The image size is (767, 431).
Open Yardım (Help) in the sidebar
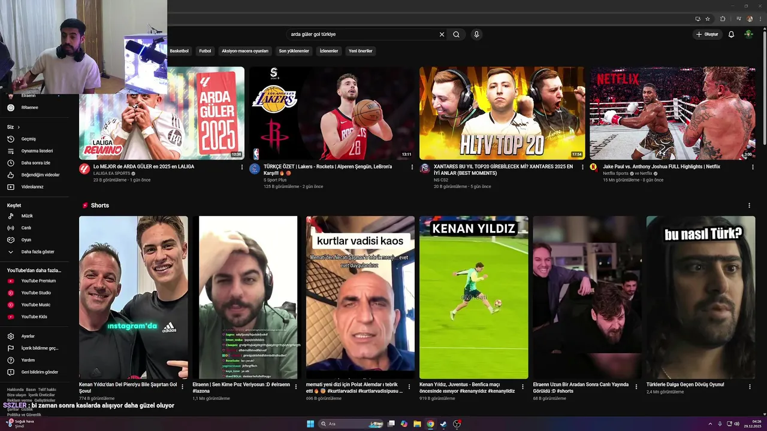pyautogui.click(x=36, y=360)
